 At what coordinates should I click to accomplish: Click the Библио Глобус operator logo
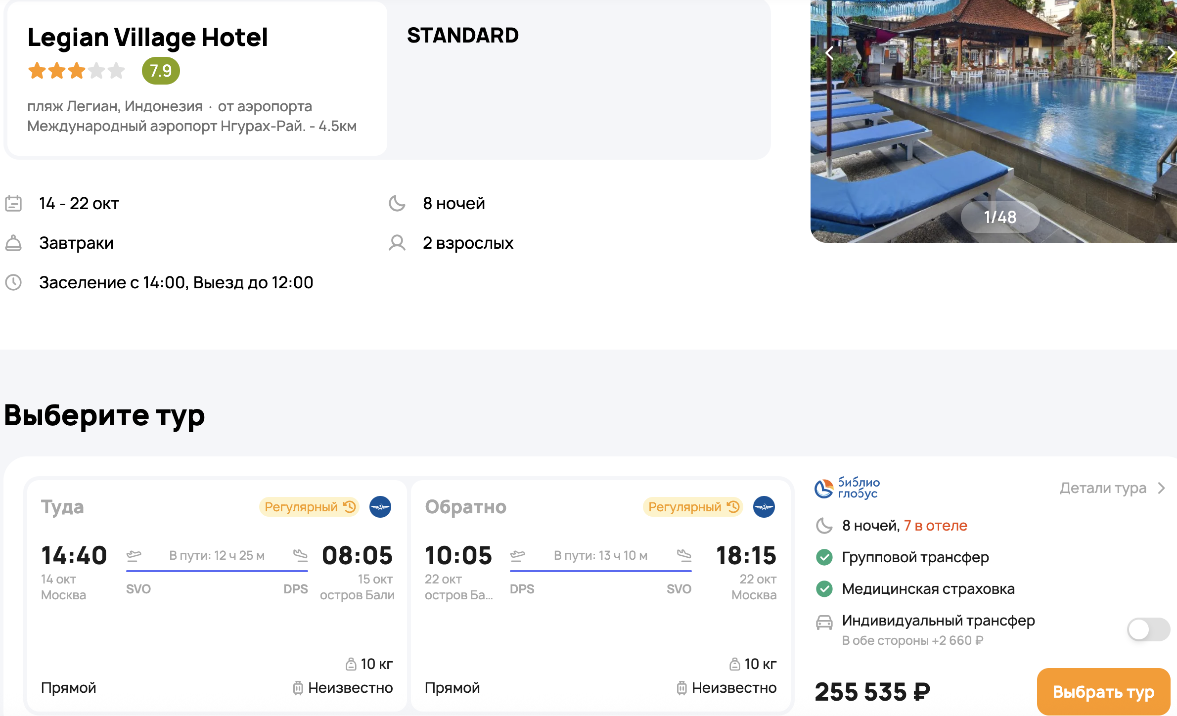coord(847,488)
